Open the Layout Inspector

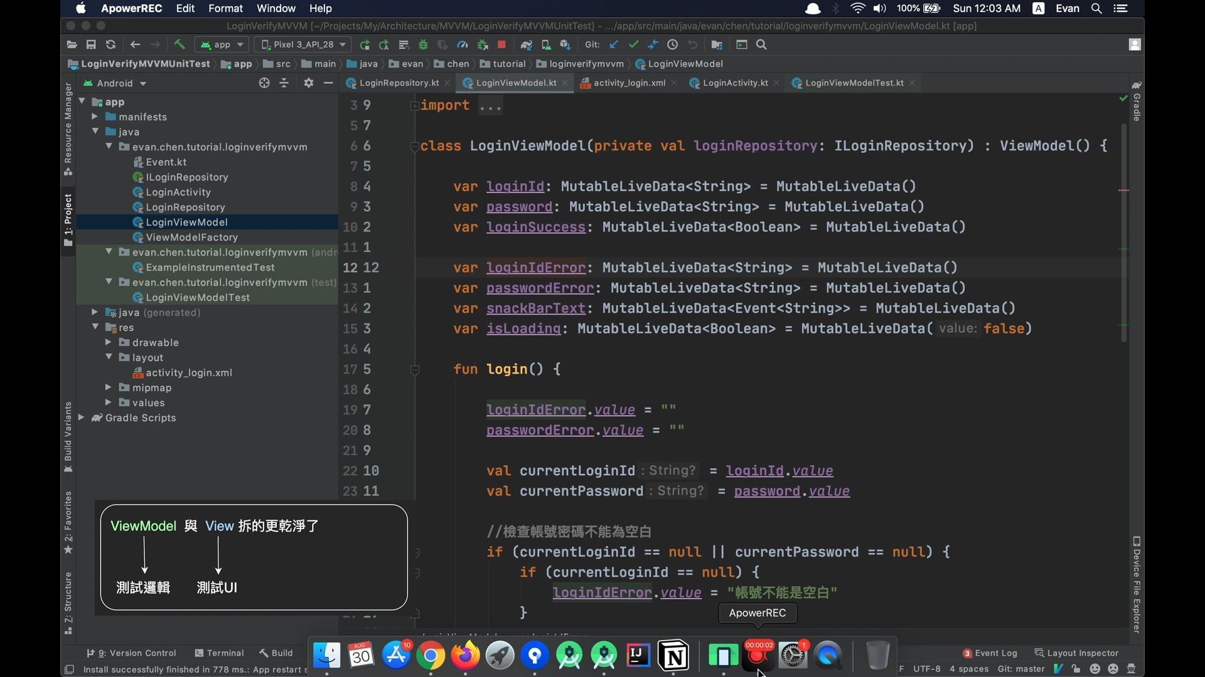[1082, 653]
